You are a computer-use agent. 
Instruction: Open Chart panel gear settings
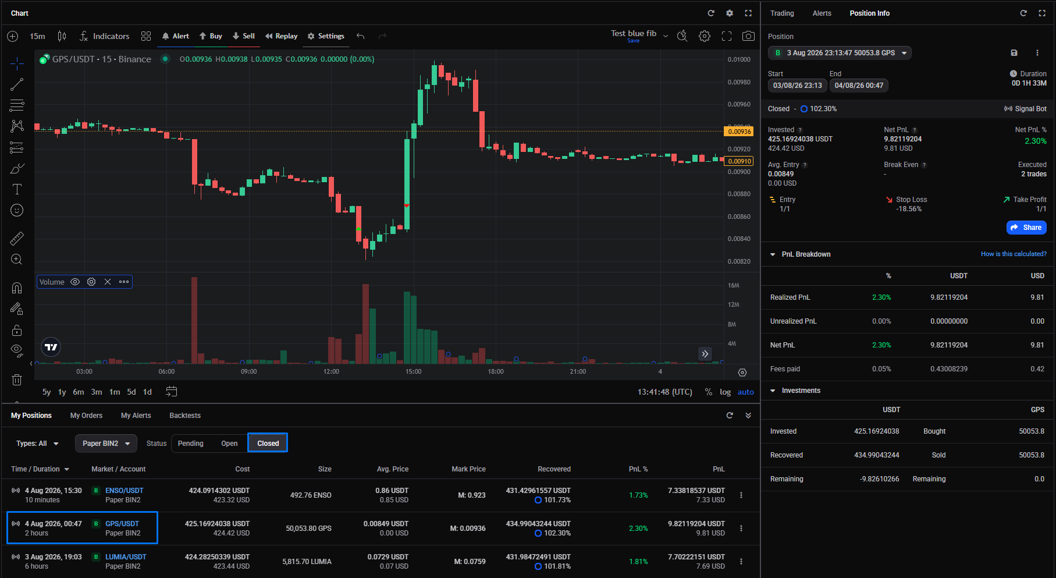tap(730, 13)
